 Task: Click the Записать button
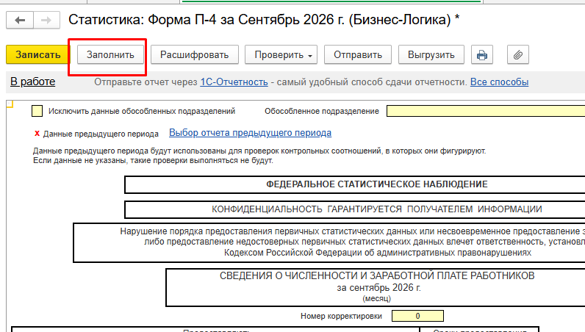click(x=37, y=55)
